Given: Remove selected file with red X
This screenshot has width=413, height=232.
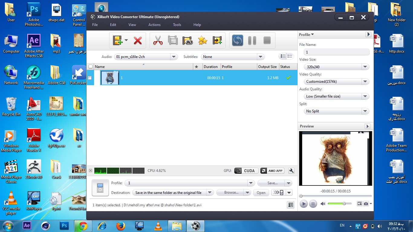Looking at the screenshot, I should (x=138, y=40).
